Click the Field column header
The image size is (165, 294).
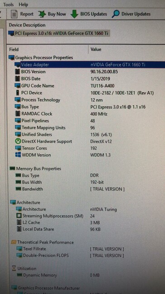14,49
